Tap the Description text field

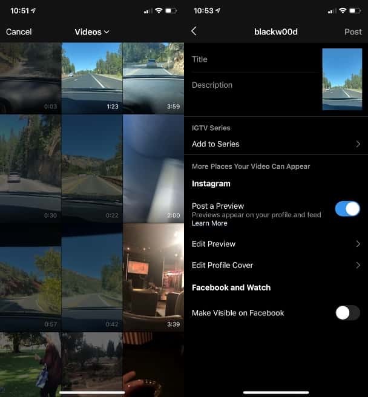click(x=254, y=85)
